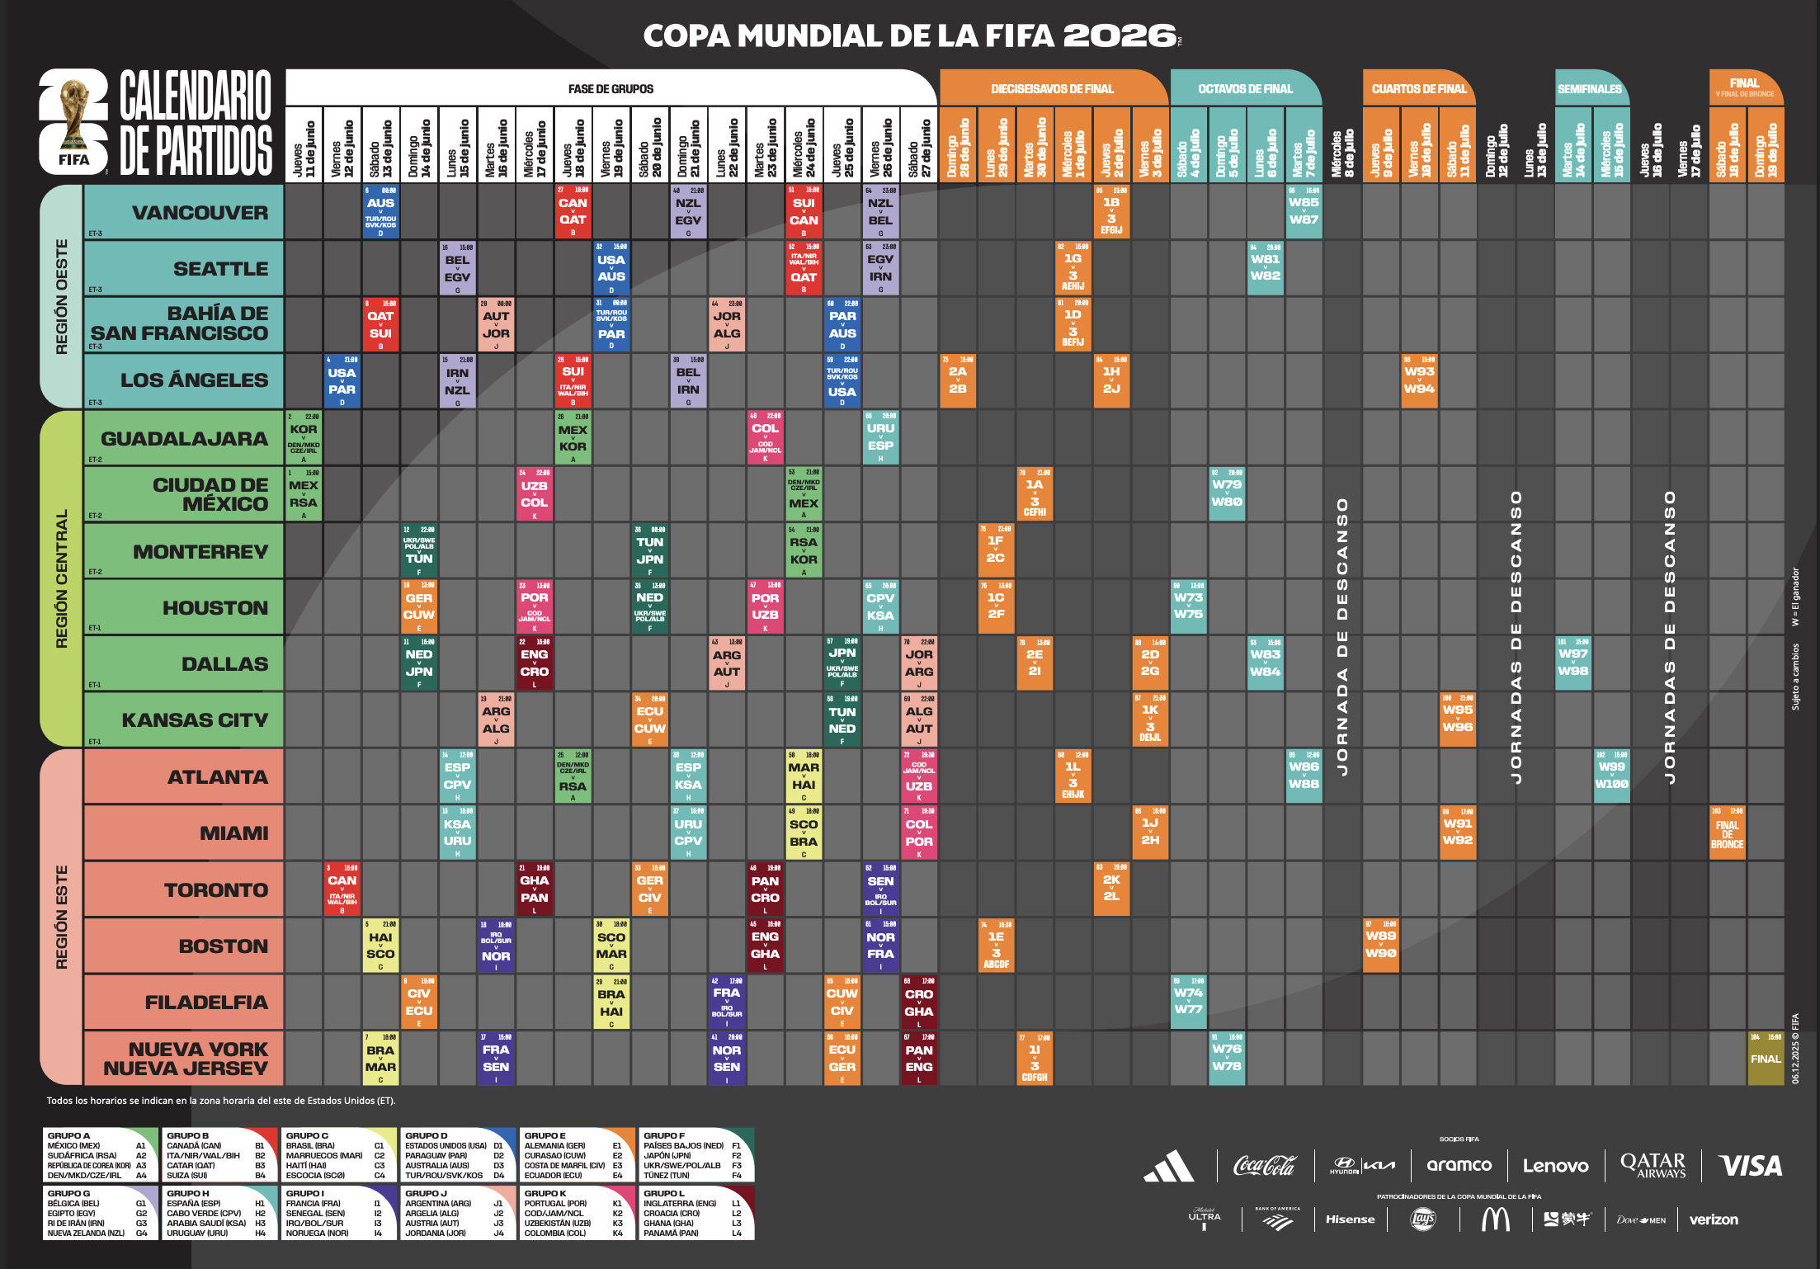Image resolution: width=1820 pixels, height=1269 pixels.
Task: Select the Octavos de Final header tab
Action: [x=1245, y=88]
